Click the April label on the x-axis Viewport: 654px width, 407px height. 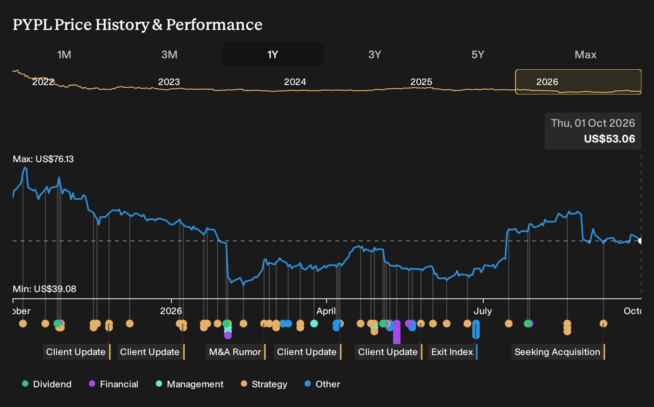click(326, 311)
